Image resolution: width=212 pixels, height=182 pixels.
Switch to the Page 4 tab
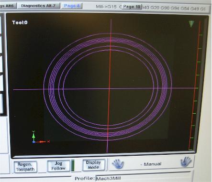72,6
